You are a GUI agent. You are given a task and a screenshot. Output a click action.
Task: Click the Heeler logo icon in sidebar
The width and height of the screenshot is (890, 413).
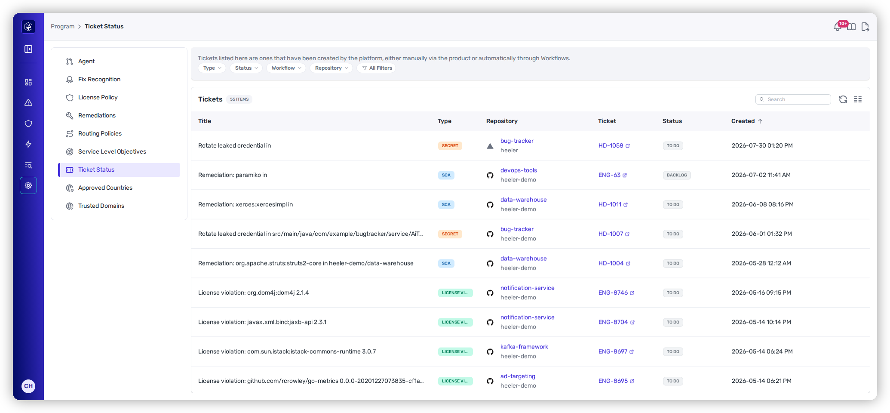[x=28, y=27]
